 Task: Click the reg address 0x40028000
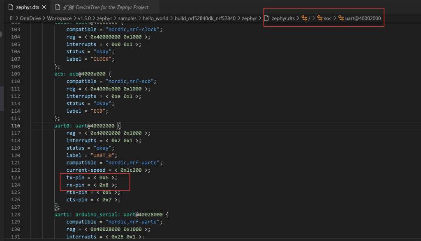(105, 229)
